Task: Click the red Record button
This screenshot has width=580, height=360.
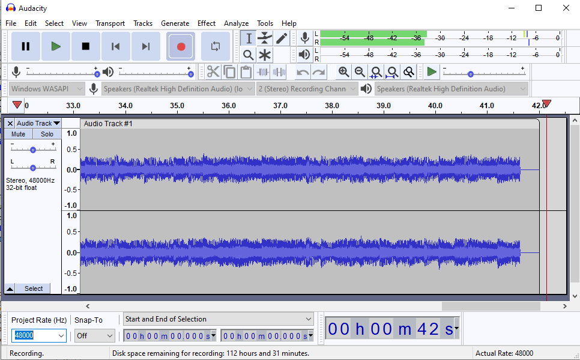Action: 181,46
